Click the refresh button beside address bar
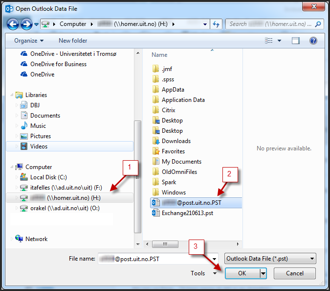This screenshot has height=291, width=330. pos(216,24)
